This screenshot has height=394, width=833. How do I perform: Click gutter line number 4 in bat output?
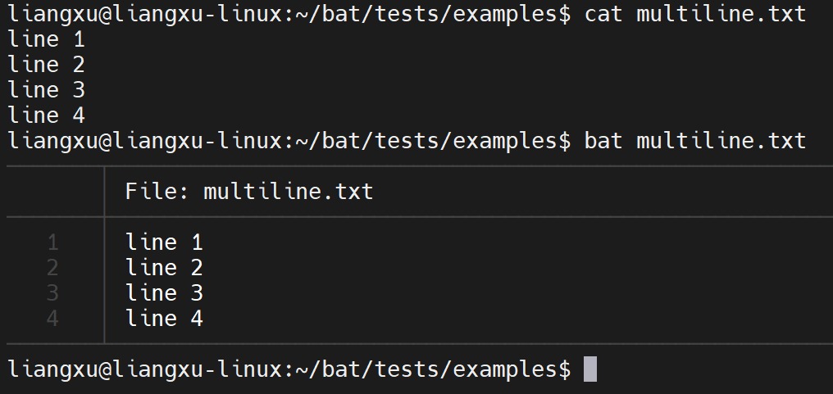(x=53, y=319)
